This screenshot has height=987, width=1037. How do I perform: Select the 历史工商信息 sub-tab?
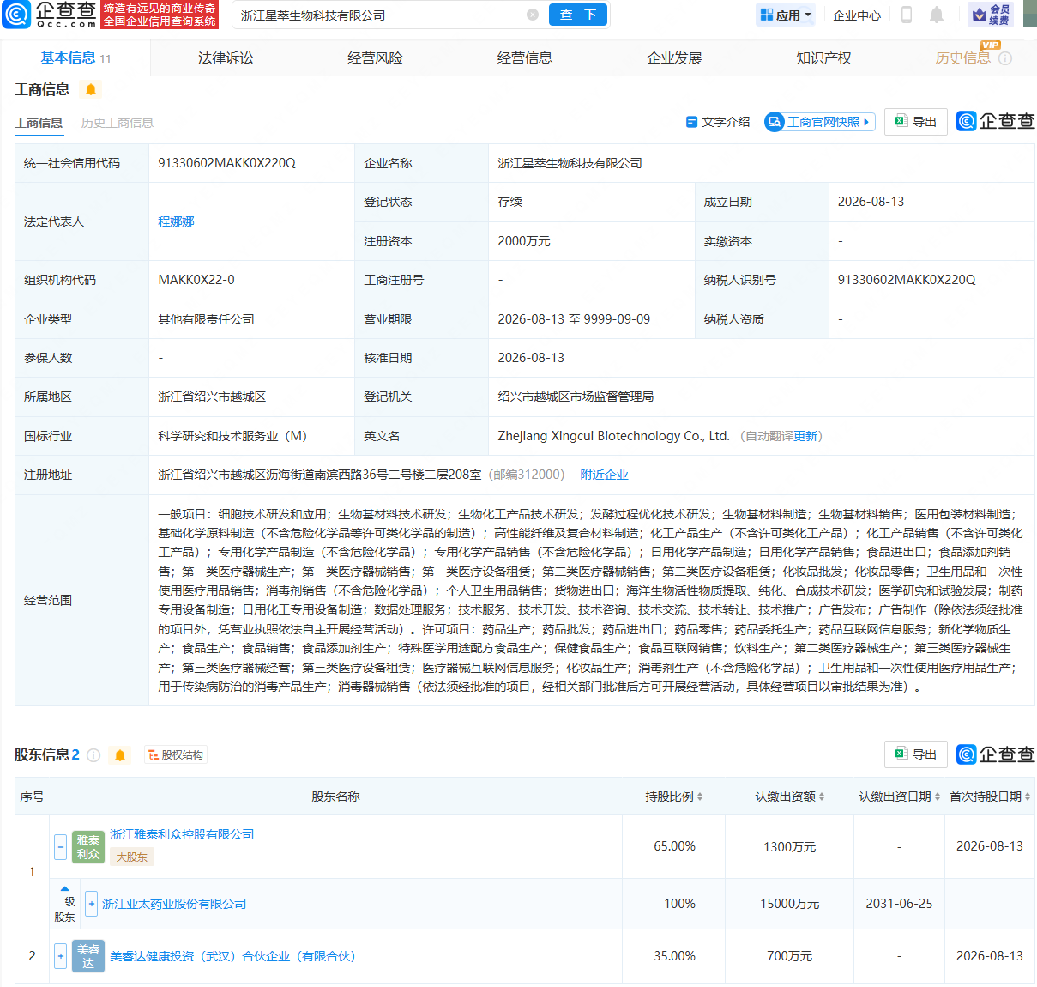tap(118, 123)
